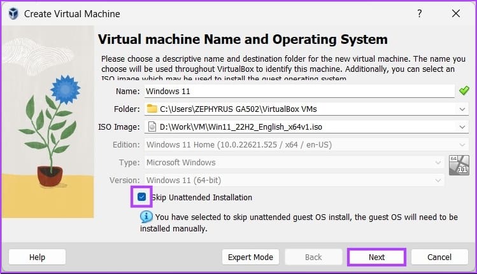Expand the Edition dropdown
Screen dimensions: 477x274
[462, 144]
